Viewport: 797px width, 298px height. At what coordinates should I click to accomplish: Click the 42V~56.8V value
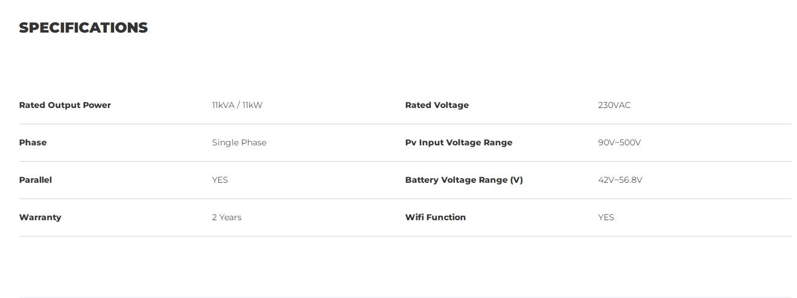[x=620, y=180]
